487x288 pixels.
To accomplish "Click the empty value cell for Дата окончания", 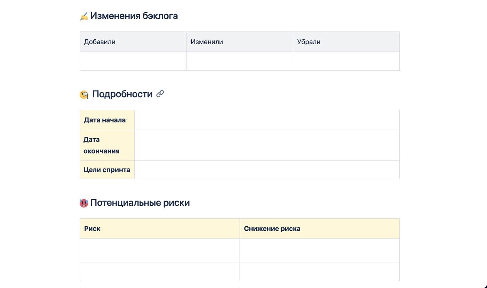I will 267,145.
